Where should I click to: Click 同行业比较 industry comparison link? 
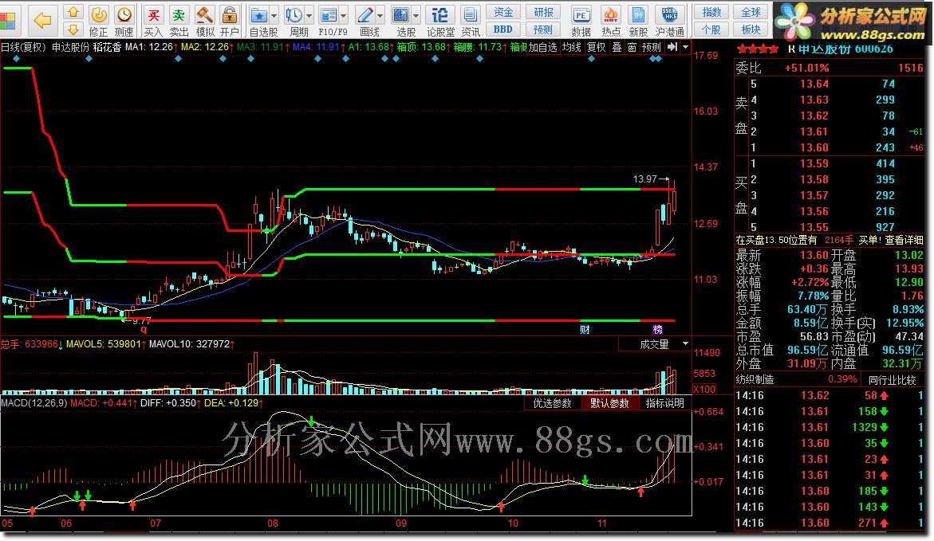point(892,379)
